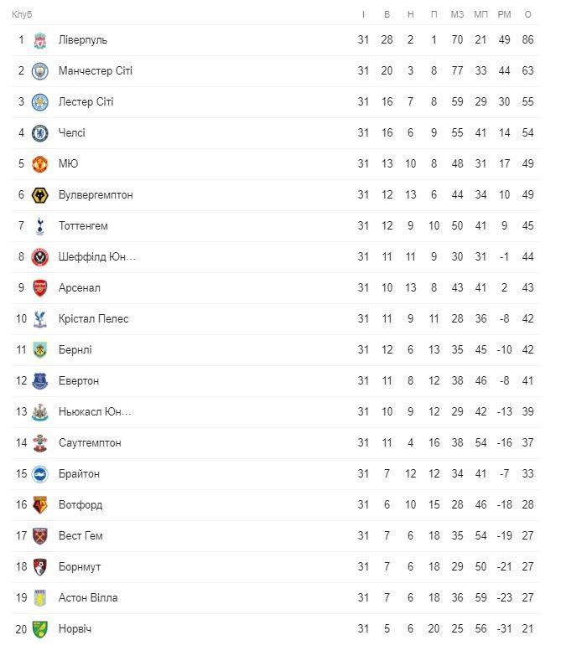Select the Leicester City fox badge
Screen dimensions: 561x661
[x=40, y=102]
